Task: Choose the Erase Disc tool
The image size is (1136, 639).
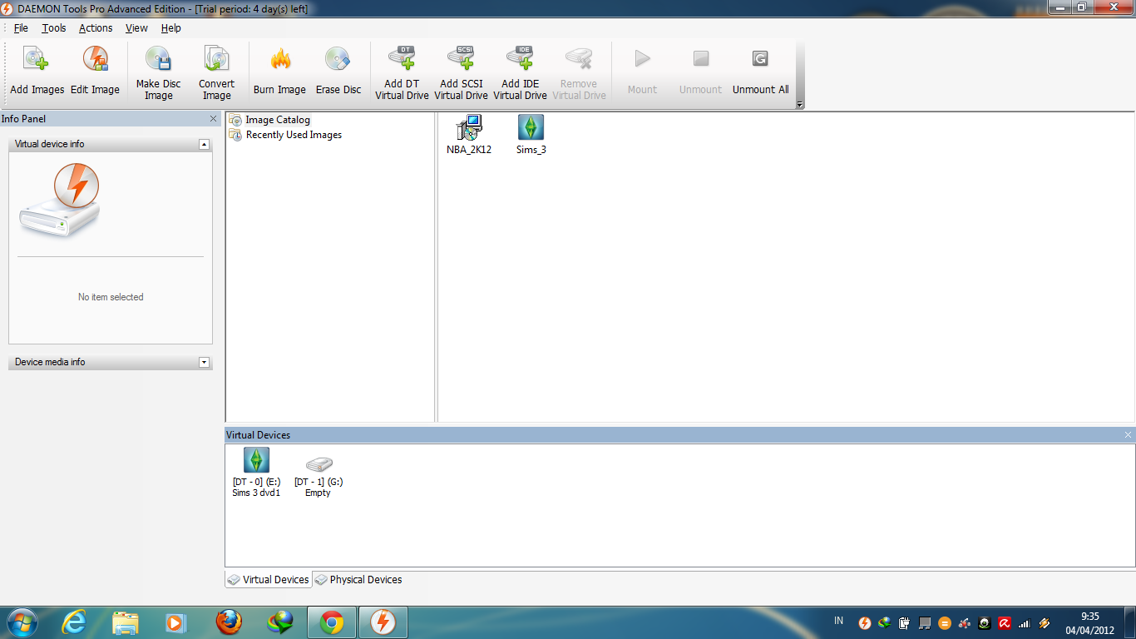Action: tap(338, 71)
